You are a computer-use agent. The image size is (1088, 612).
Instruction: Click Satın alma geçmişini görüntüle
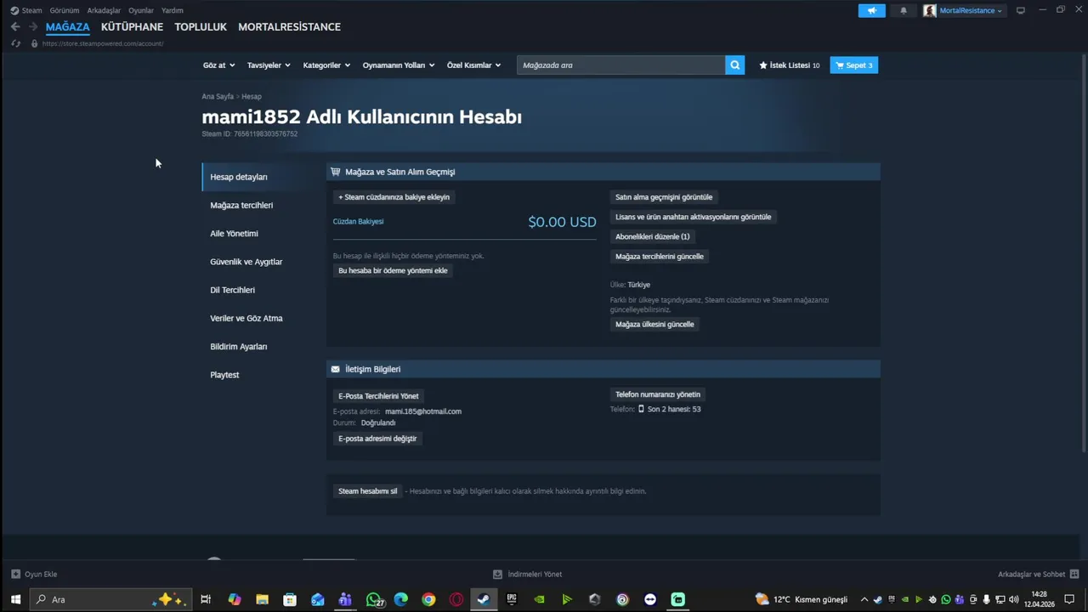click(664, 197)
